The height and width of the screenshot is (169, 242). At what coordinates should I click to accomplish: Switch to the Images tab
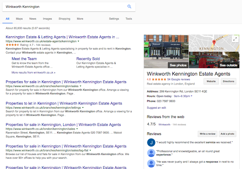pyautogui.click(x=47, y=18)
